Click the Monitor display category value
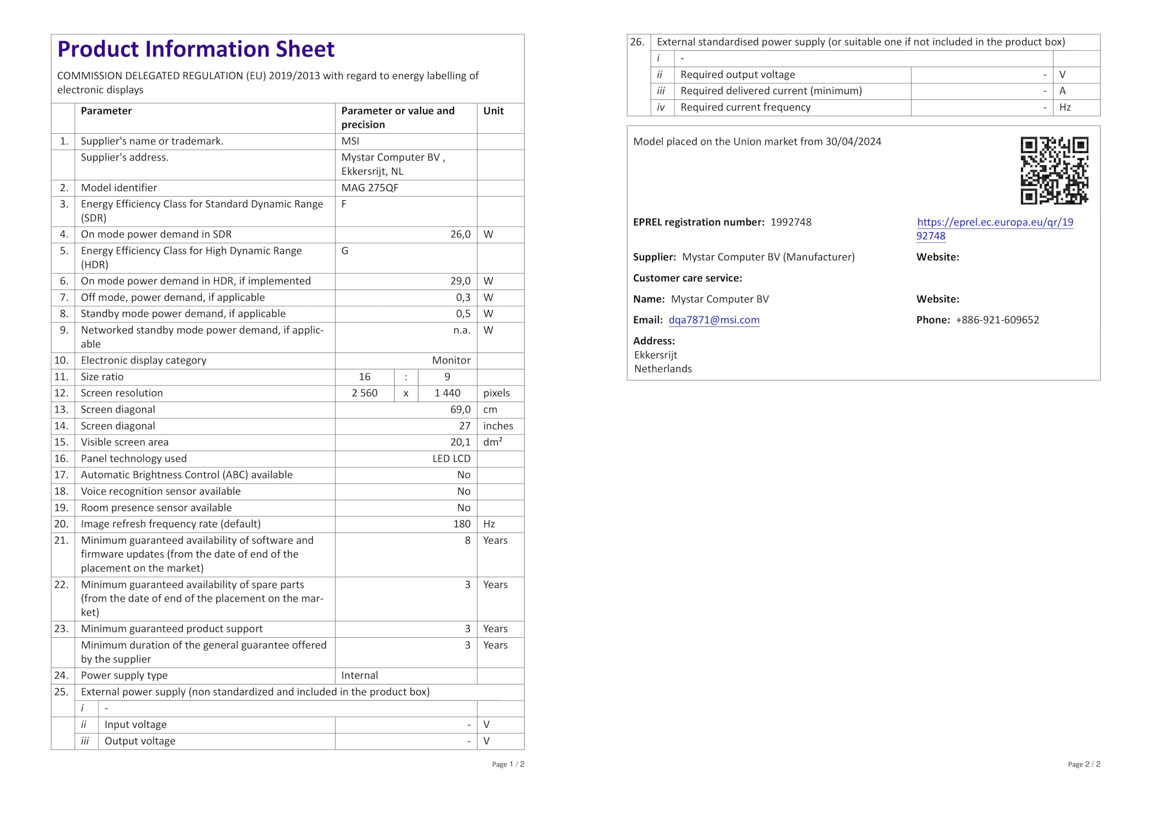This screenshot has width=1152, height=815. pyautogui.click(x=451, y=361)
